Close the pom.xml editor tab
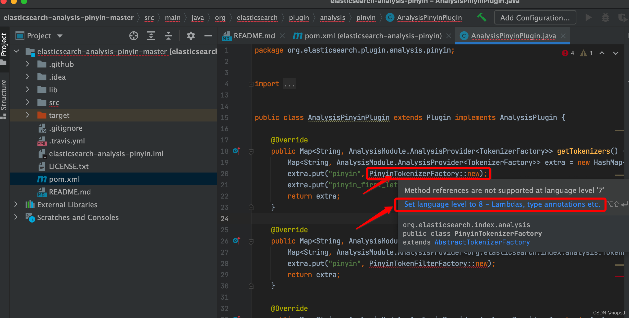This screenshot has width=629, height=318. point(449,36)
